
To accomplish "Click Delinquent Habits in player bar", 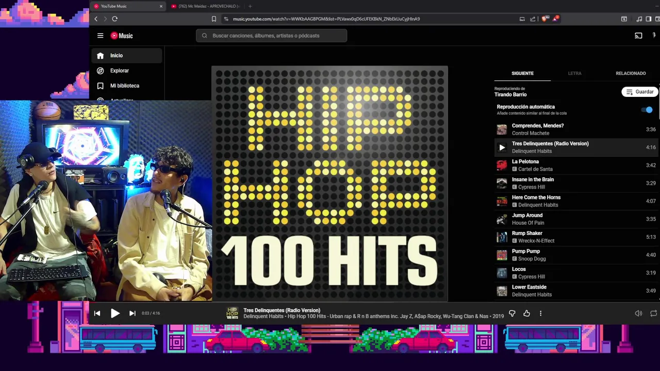I will 263,316.
